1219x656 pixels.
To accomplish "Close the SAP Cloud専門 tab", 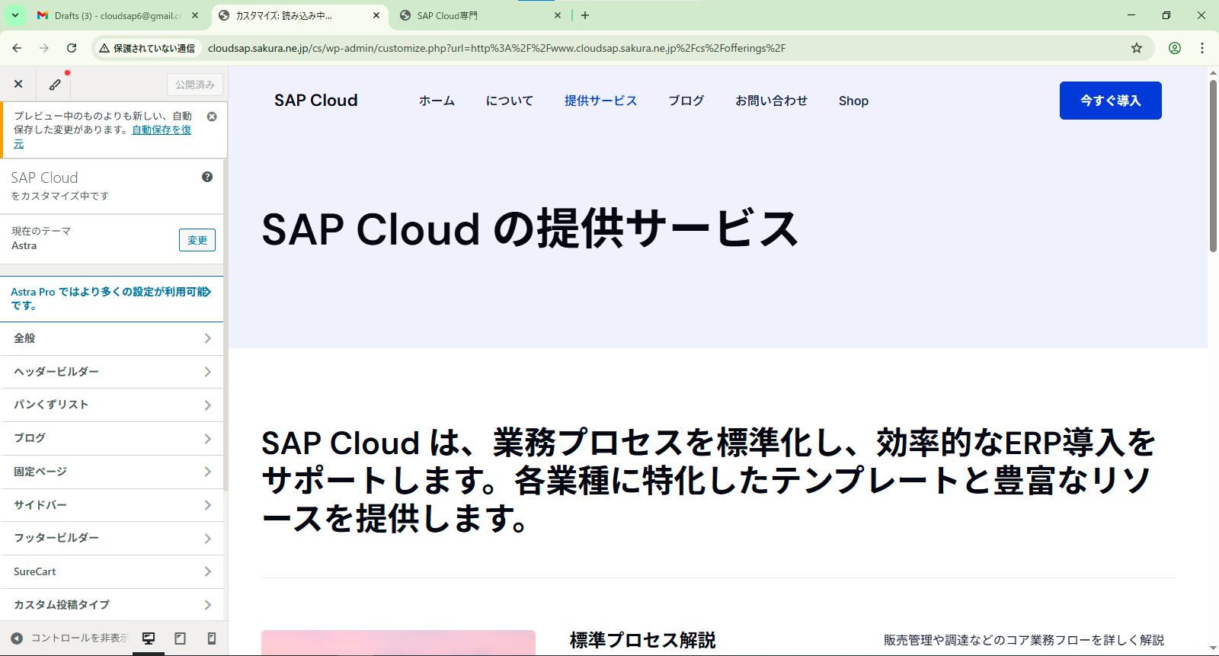I will 558,15.
